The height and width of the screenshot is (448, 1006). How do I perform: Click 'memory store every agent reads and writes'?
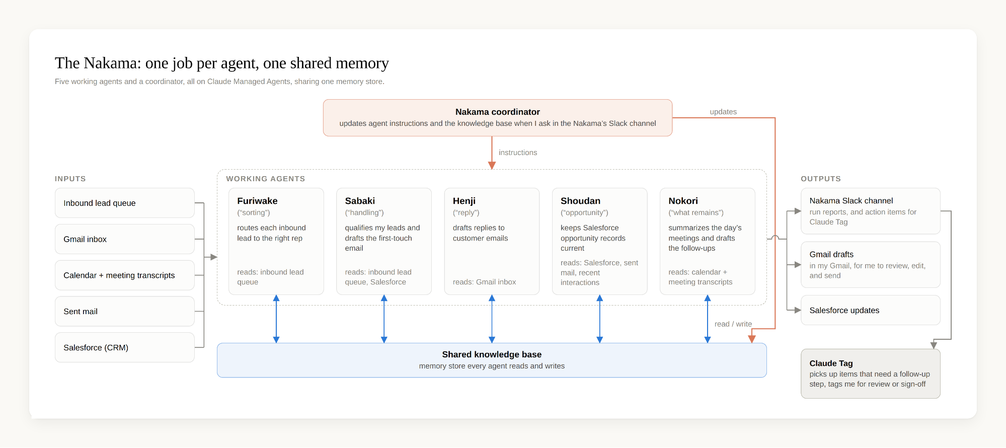tap(492, 366)
